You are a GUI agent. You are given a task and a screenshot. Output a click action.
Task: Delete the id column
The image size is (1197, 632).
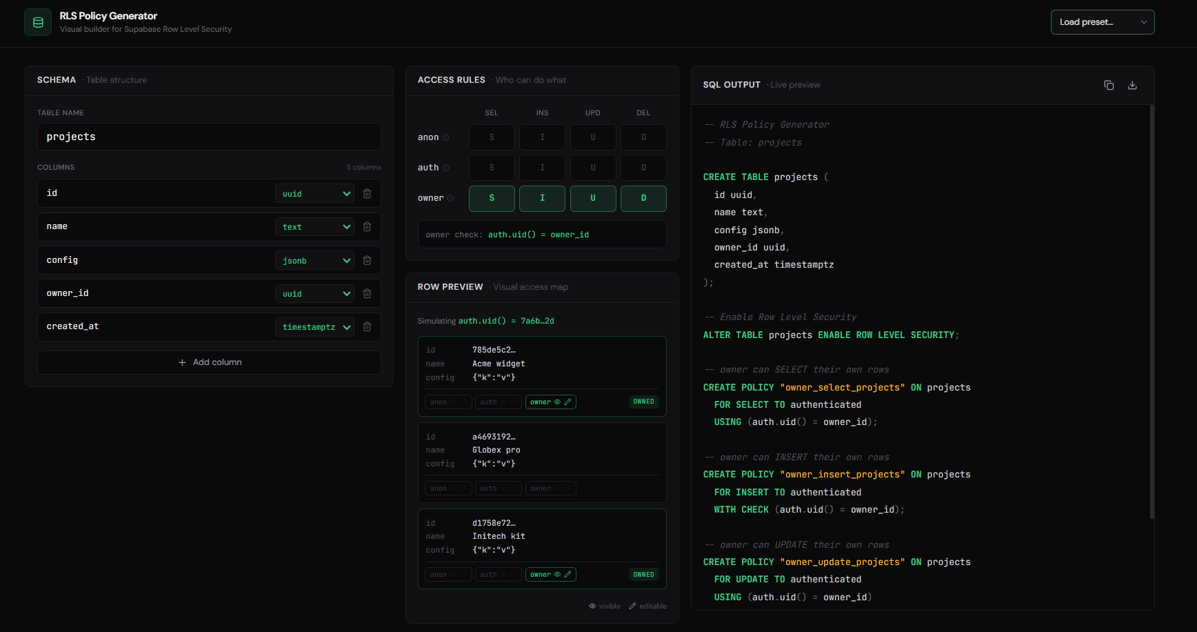pos(368,194)
